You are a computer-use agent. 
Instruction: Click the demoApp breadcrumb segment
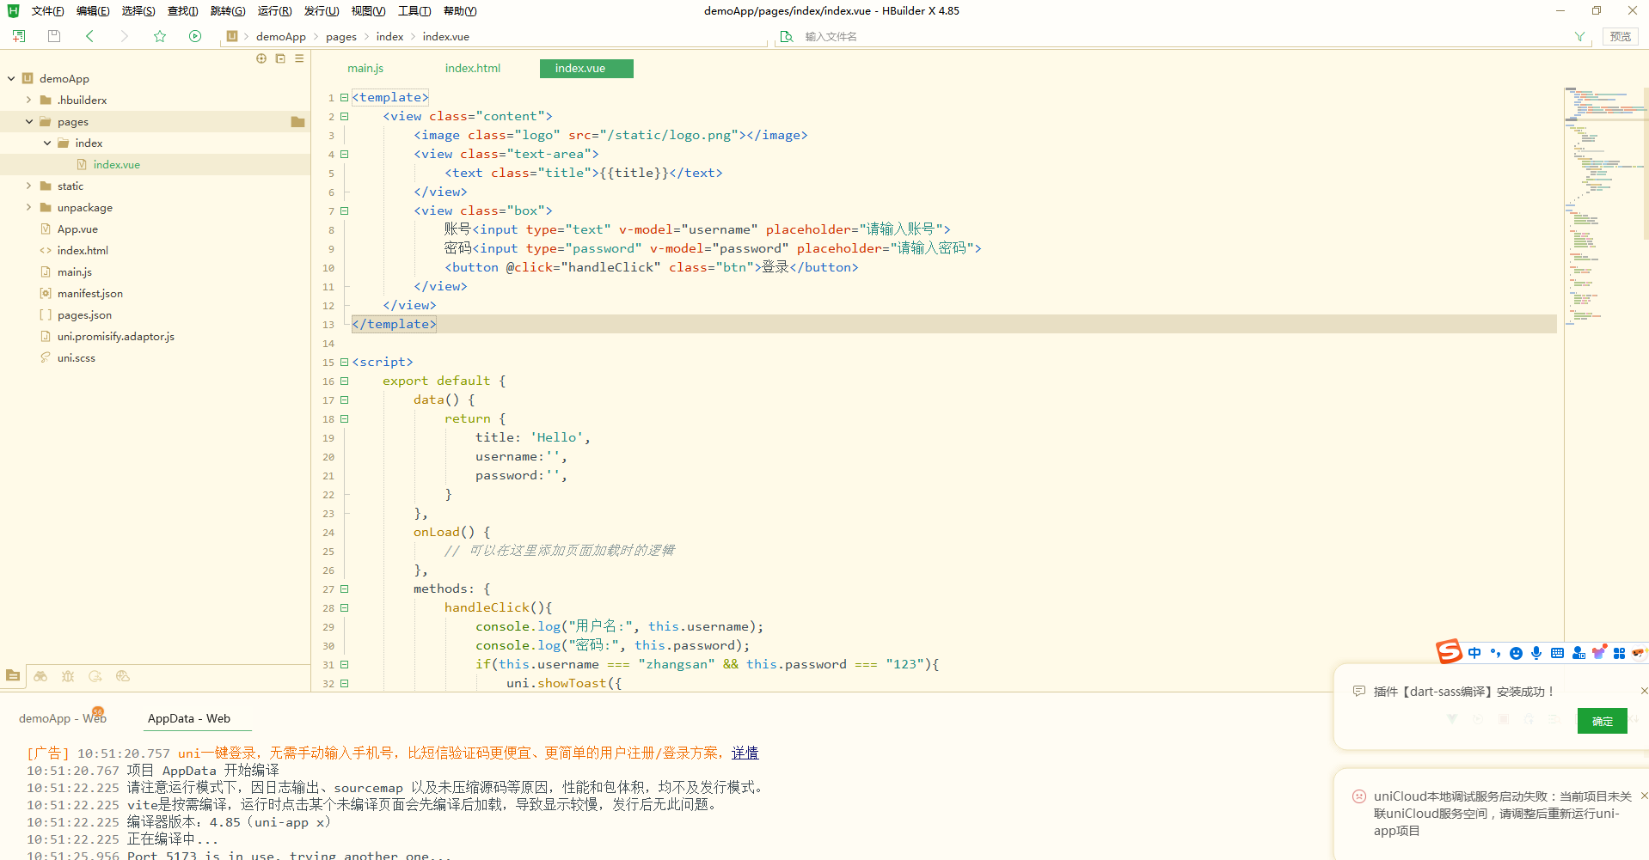[x=281, y=36]
